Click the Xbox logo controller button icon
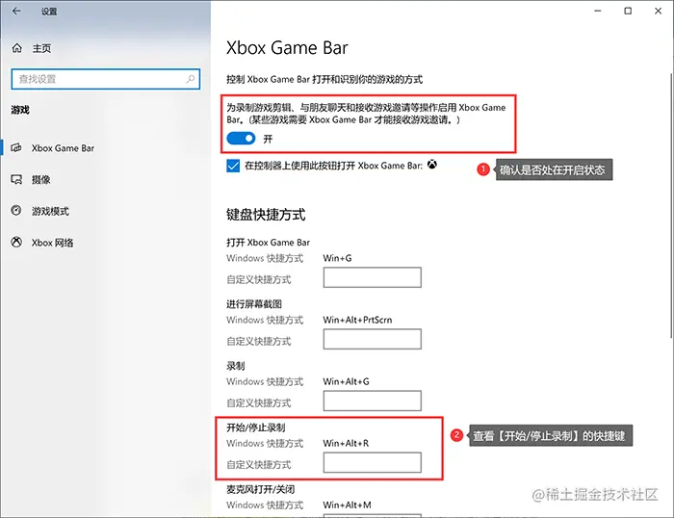 coord(432,165)
